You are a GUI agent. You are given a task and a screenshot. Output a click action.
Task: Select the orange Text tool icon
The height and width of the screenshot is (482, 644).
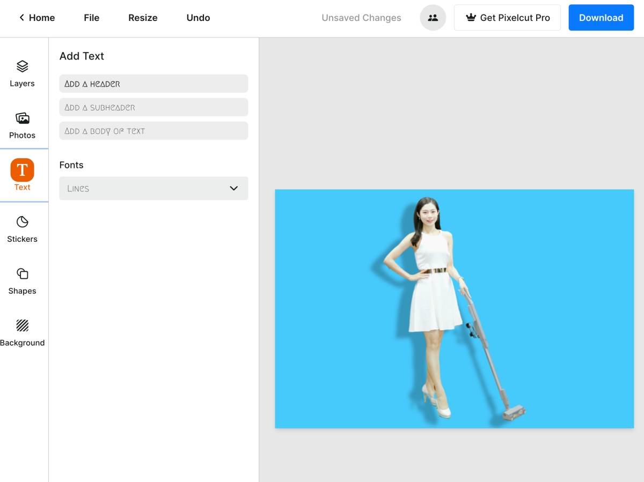(x=22, y=170)
